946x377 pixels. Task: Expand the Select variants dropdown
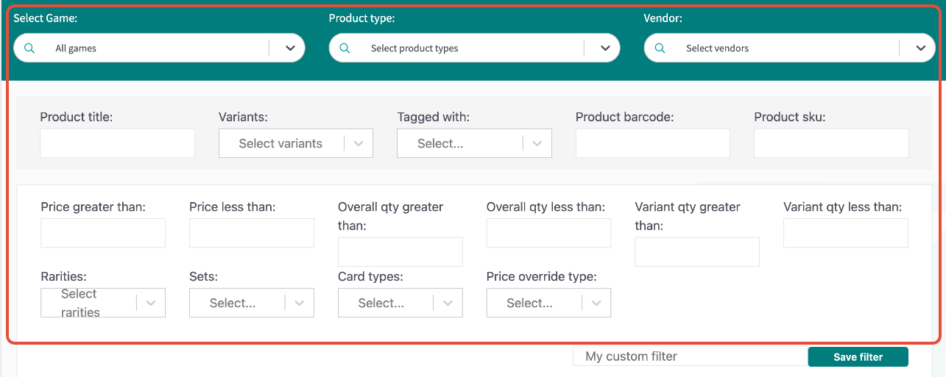(296, 143)
